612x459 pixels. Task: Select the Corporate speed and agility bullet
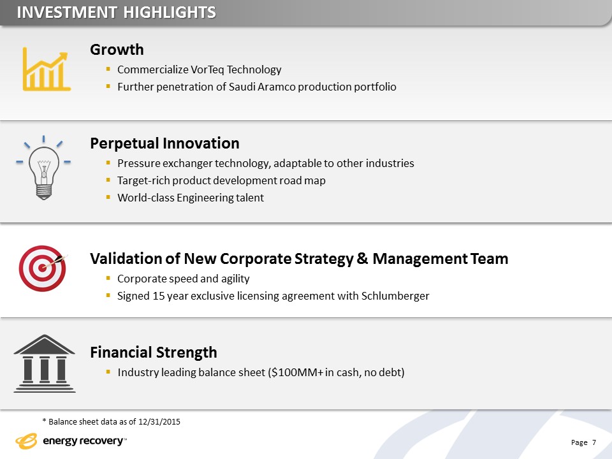[183, 279]
